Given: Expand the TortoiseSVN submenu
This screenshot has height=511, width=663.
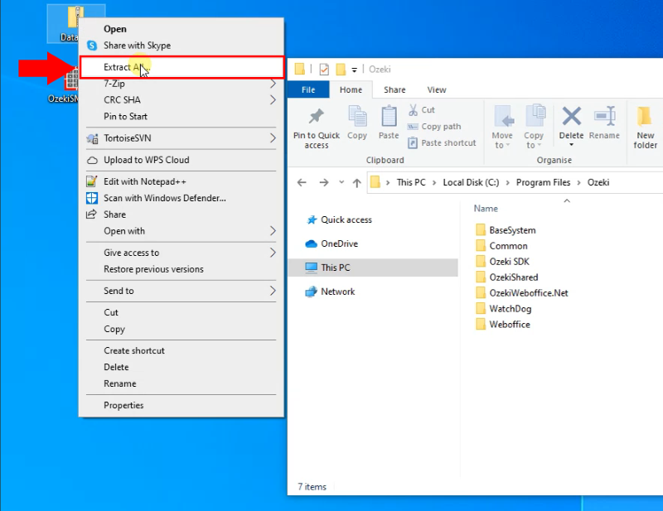Looking at the screenshot, I should coord(181,138).
